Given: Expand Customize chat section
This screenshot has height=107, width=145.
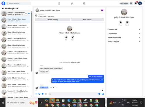Looking at the screenshot, I should coord(124,29).
